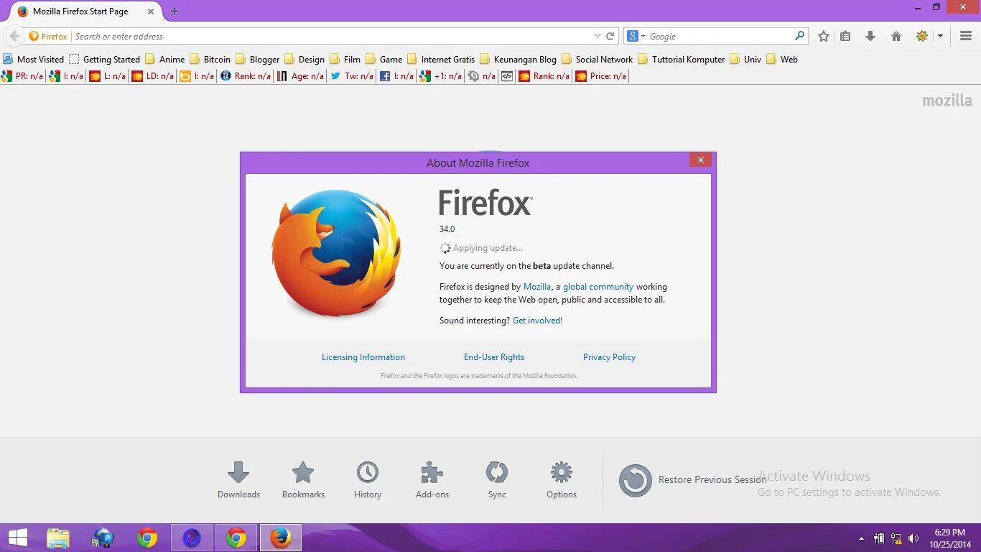The image size is (981, 552).
Task: Bookmark this page with the star icon
Action: pos(824,36)
